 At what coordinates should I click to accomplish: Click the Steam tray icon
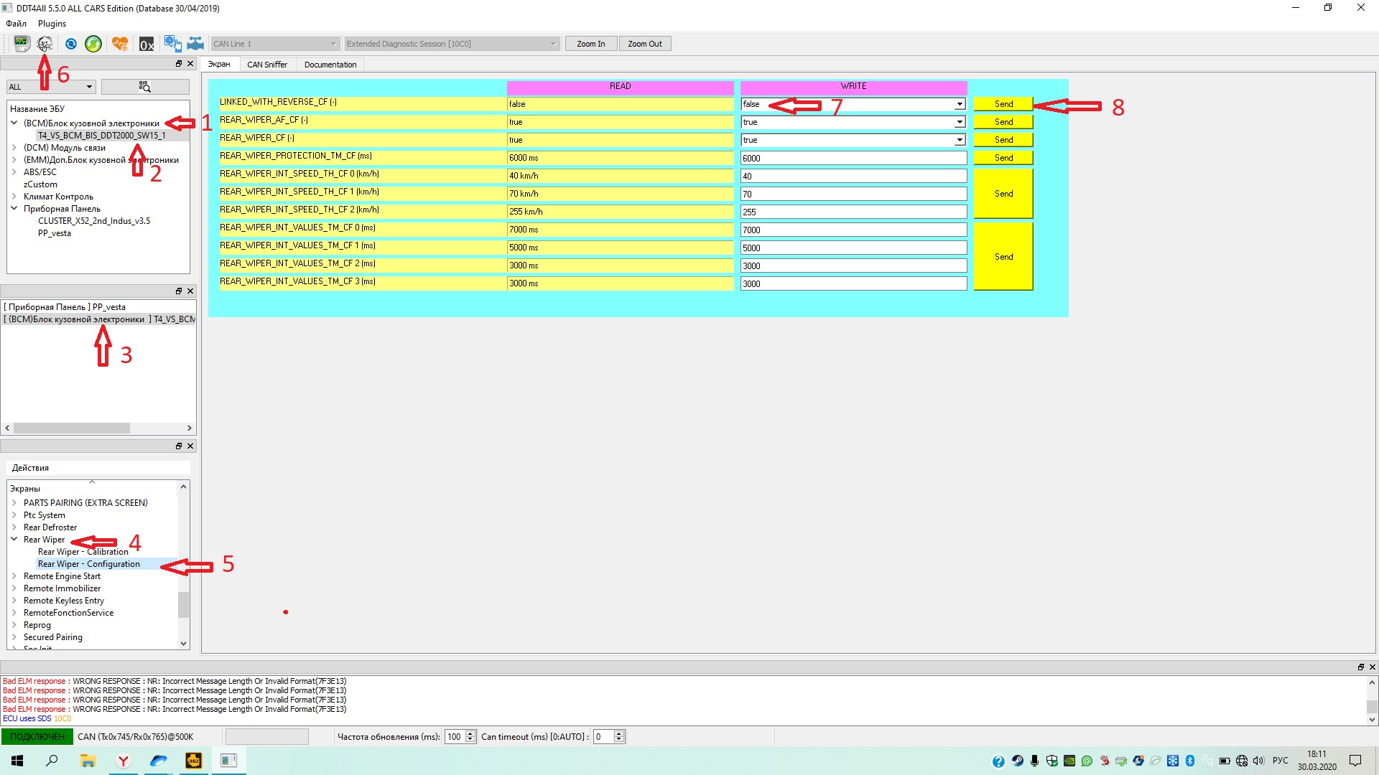(x=1017, y=761)
